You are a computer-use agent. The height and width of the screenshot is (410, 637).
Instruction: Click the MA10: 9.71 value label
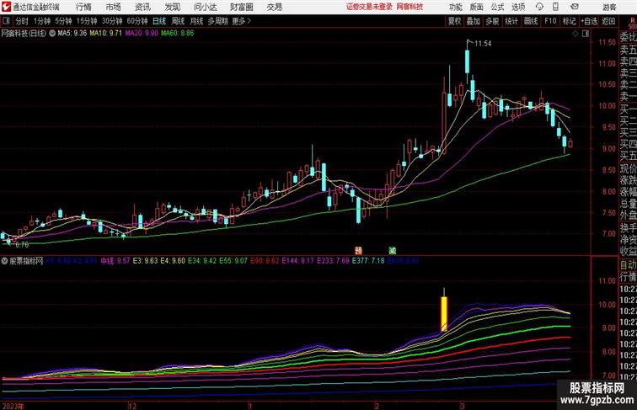pos(105,34)
